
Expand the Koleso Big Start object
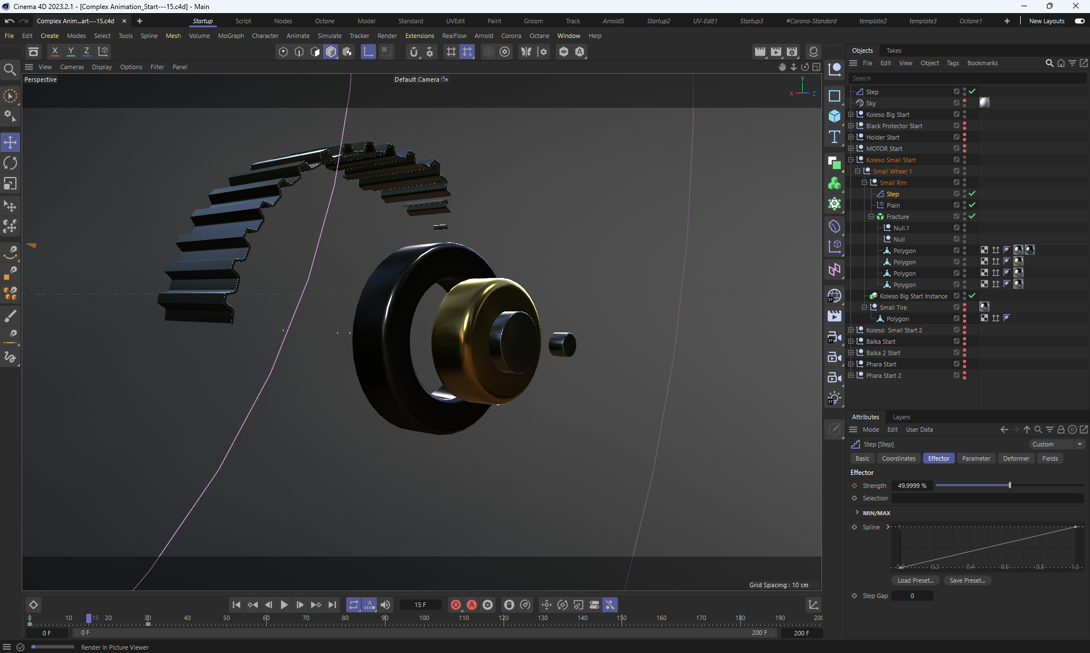pos(850,115)
